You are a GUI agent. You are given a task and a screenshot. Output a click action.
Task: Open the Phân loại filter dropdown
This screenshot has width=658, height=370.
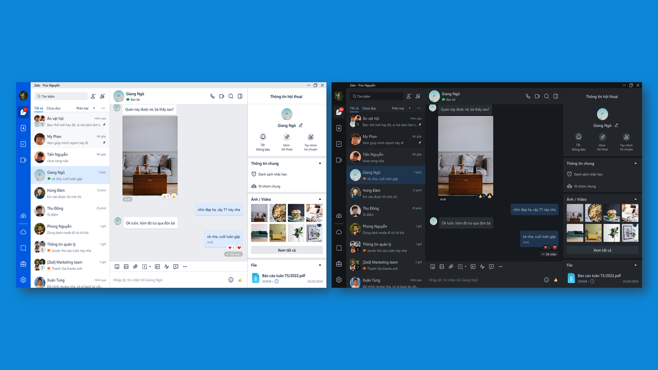[85, 108]
